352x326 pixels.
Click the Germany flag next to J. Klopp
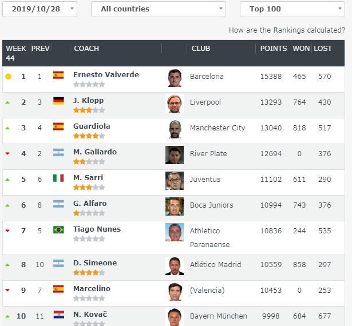(58, 101)
